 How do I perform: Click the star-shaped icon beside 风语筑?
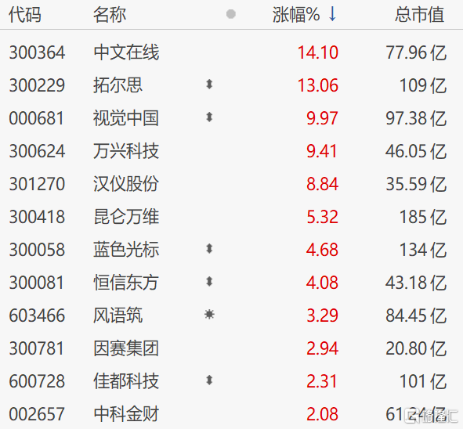pyautogui.click(x=209, y=315)
